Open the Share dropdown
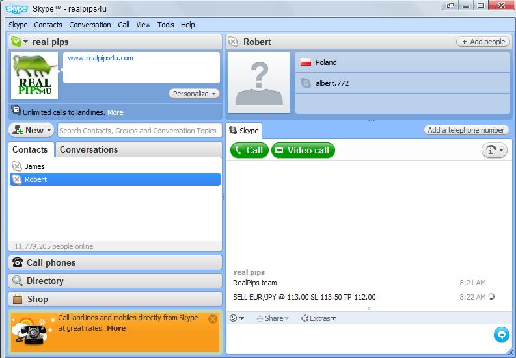 tap(273, 318)
